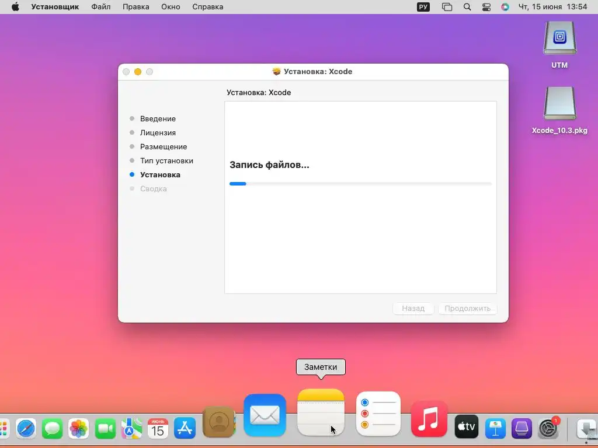Launch Music app from dock
The height and width of the screenshot is (448, 598).
pyautogui.click(x=429, y=419)
